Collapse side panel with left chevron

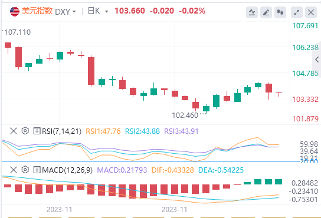coord(317,60)
